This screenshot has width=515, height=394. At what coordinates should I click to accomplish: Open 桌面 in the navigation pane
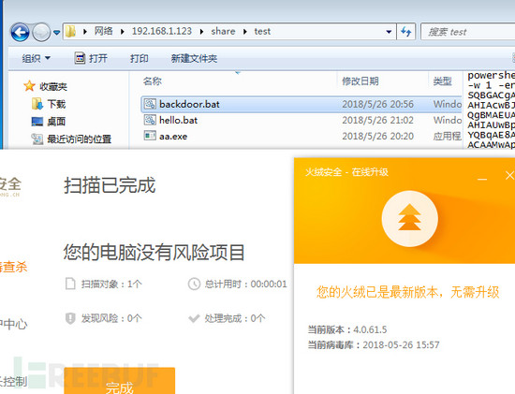(x=49, y=122)
